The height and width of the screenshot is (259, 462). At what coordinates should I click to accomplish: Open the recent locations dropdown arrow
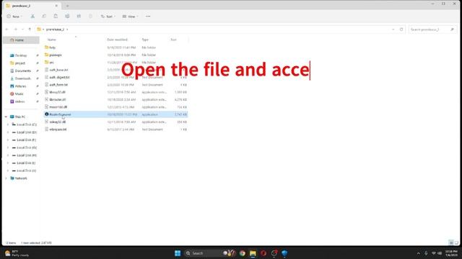(22, 29)
